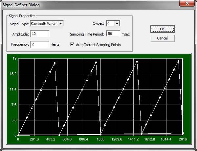Close the Signal Definer Dialog
The height and width of the screenshot is (151, 197).
[187, 3]
